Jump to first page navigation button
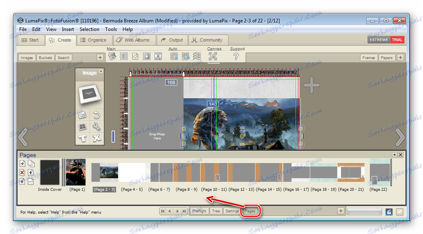This screenshot has height=234, width=423. 163,211
